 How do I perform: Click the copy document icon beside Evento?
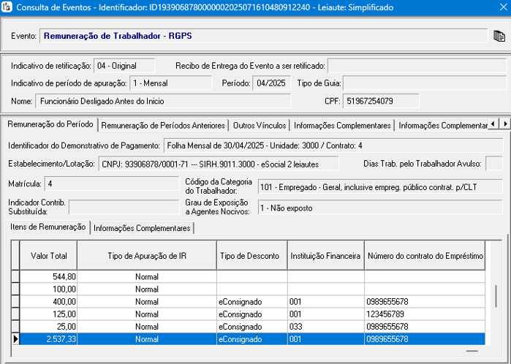click(499, 36)
